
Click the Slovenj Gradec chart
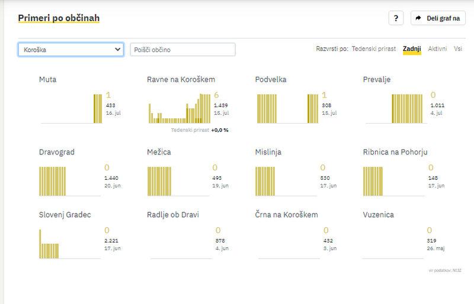[x=71, y=244]
